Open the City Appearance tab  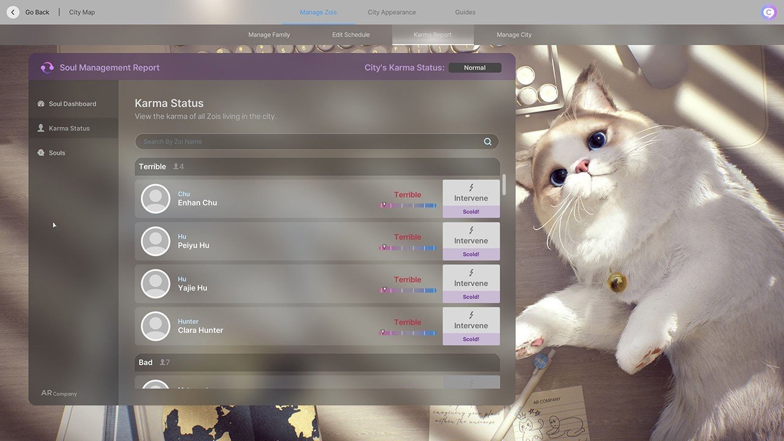391,12
